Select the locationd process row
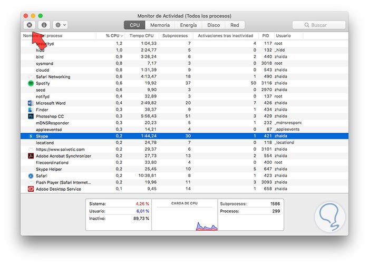 184,143
